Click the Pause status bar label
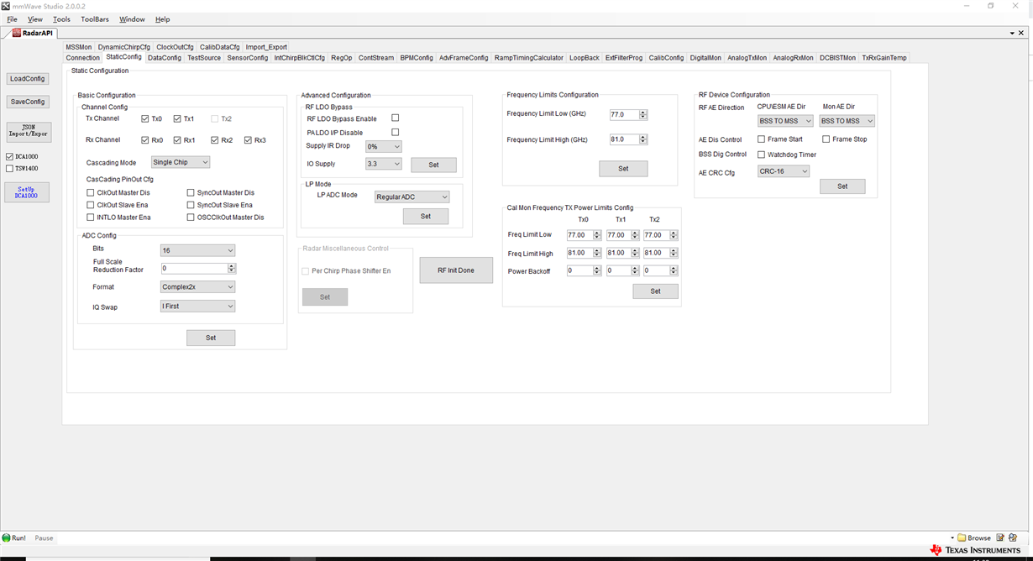This screenshot has height=561, width=1033. click(44, 538)
